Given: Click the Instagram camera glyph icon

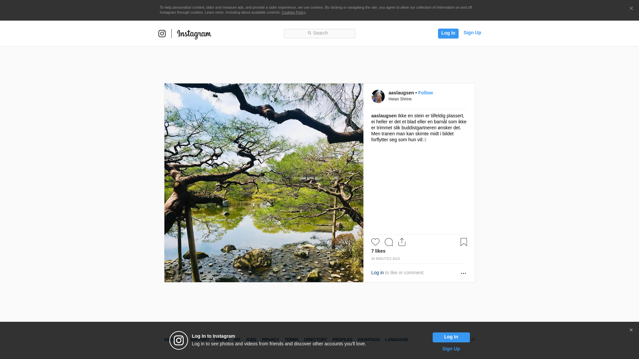Looking at the screenshot, I should pyautogui.click(x=162, y=34).
